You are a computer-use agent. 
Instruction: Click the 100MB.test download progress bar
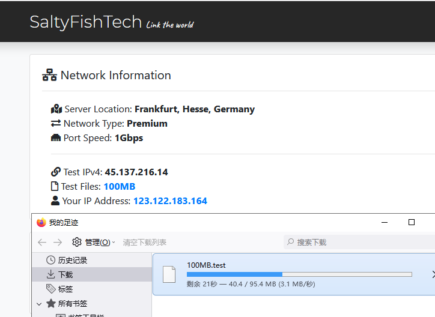point(299,274)
